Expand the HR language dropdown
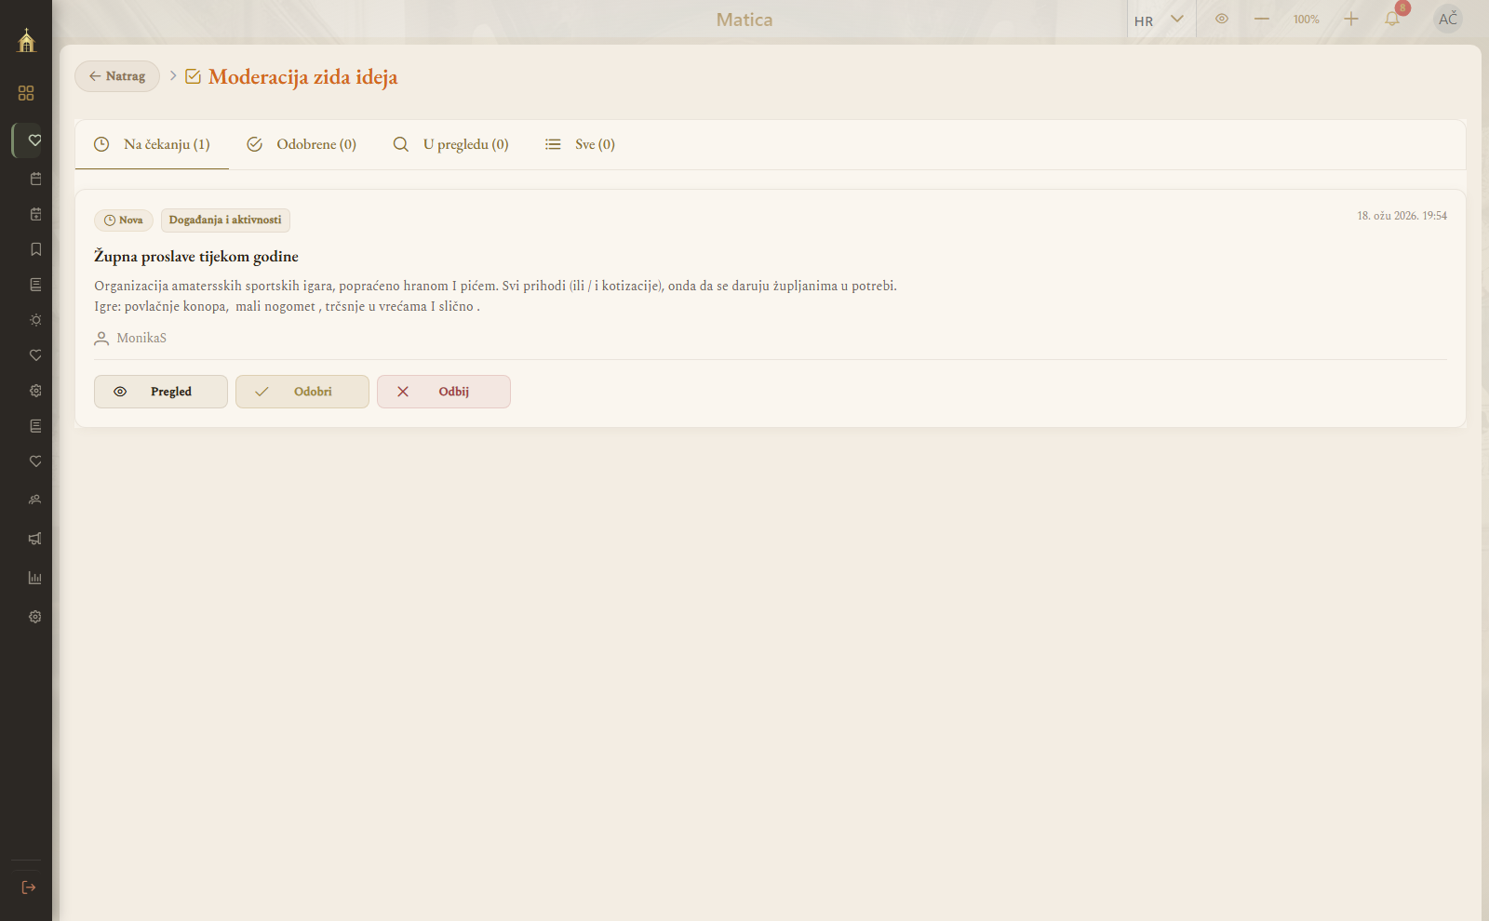This screenshot has height=921, width=1489. [1160, 20]
